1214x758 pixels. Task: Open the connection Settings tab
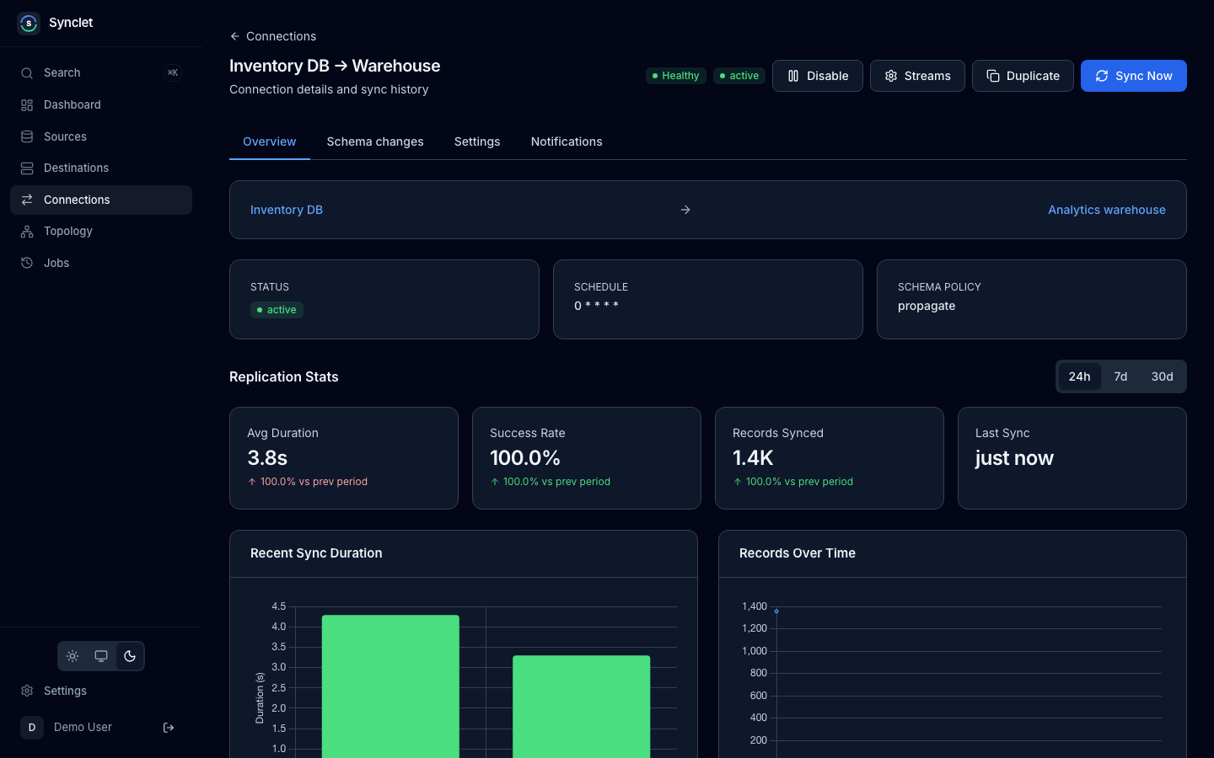click(x=477, y=141)
